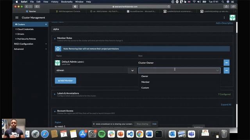
Task: Open Microsoft Word from the Dock
Action: coord(149,134)
